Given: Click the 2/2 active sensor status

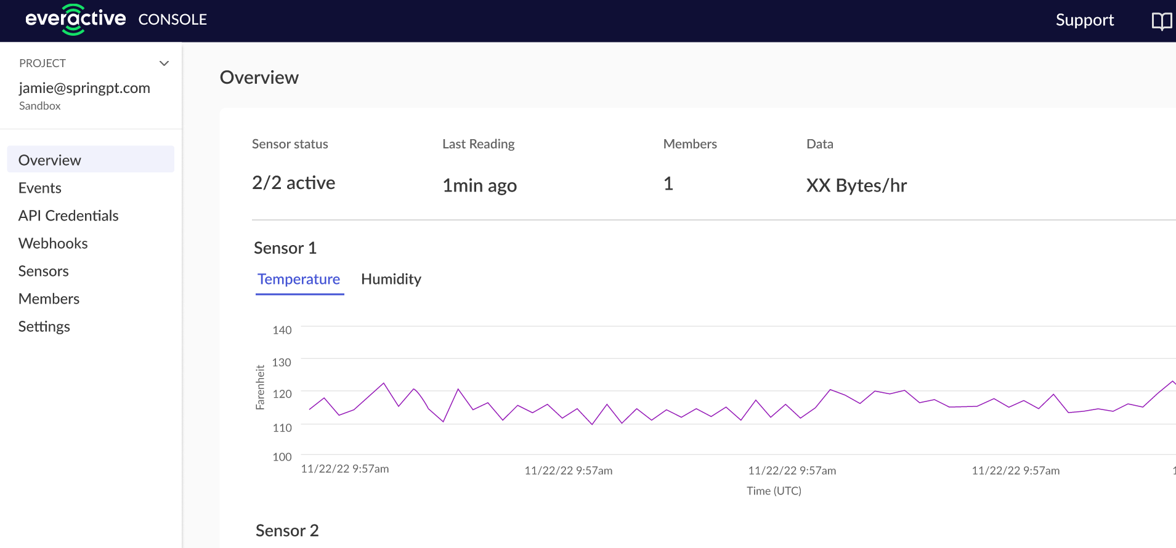Looking at the screenshot, I should point(293,183).
